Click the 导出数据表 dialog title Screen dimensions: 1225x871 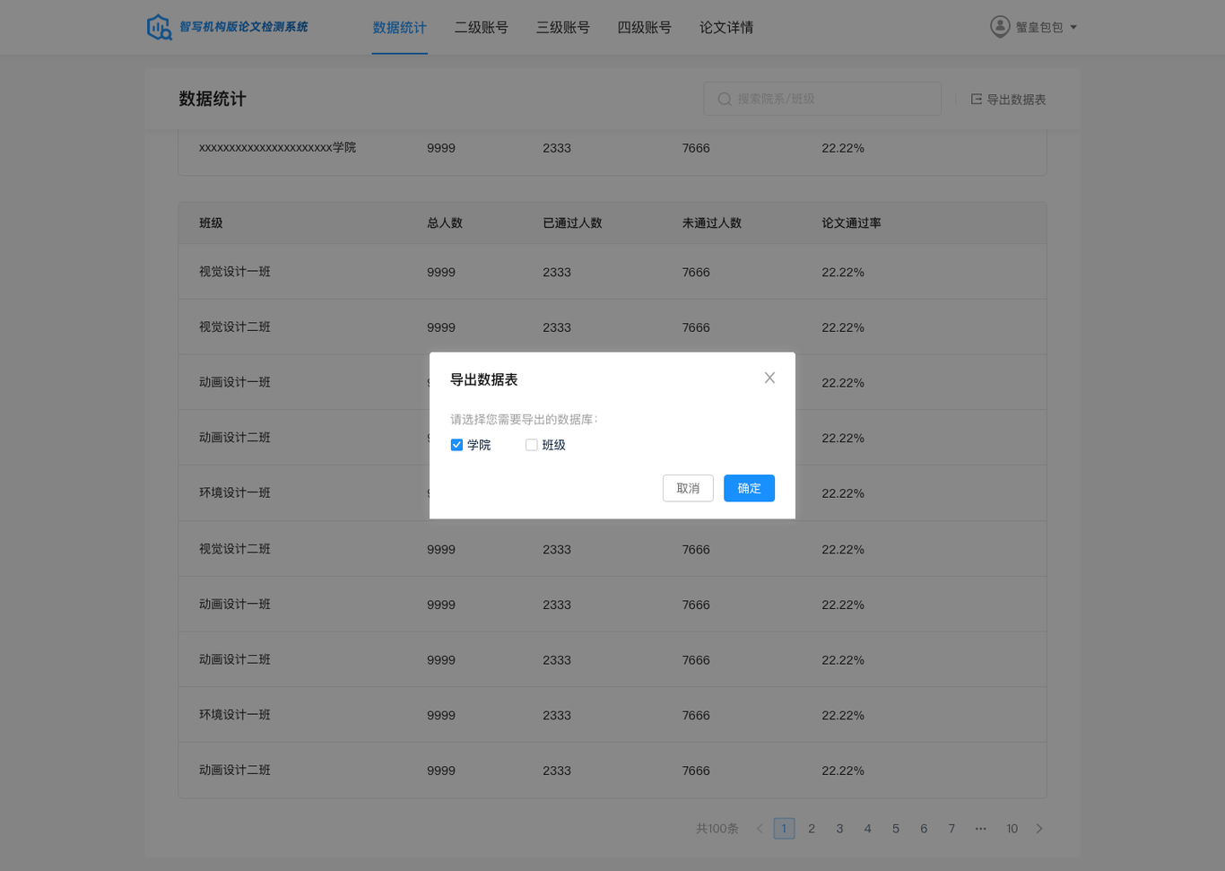484,379
